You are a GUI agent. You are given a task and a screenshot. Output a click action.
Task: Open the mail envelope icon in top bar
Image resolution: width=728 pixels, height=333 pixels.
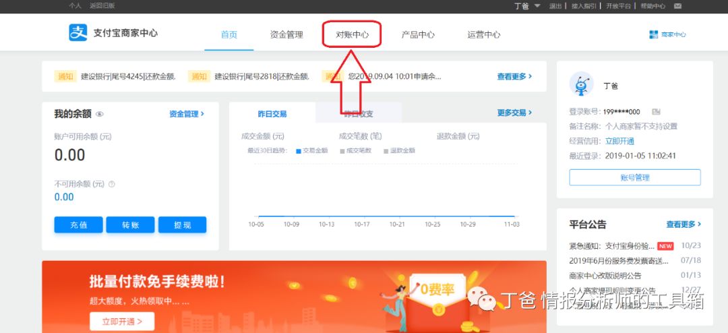tap(678, 6)
